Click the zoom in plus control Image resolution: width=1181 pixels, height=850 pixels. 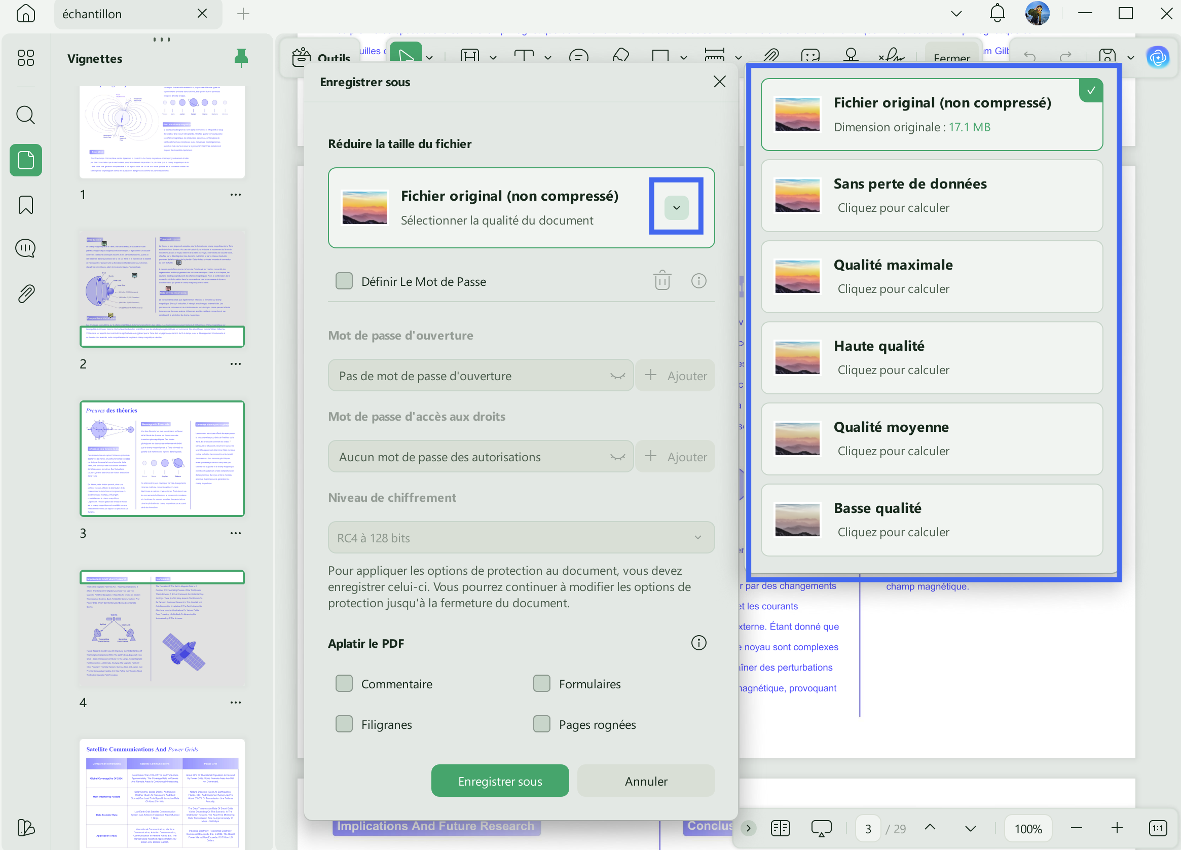coord(1117,828)
